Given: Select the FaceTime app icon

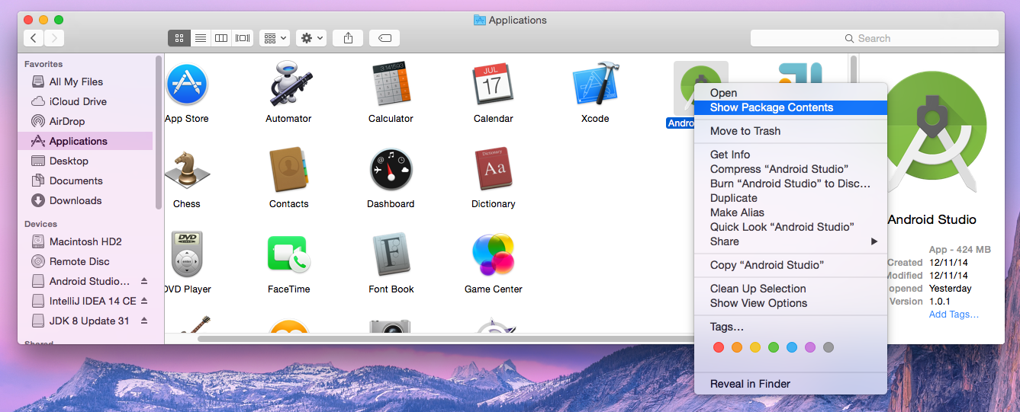Looking at the screenshot, I should (288, 254).
